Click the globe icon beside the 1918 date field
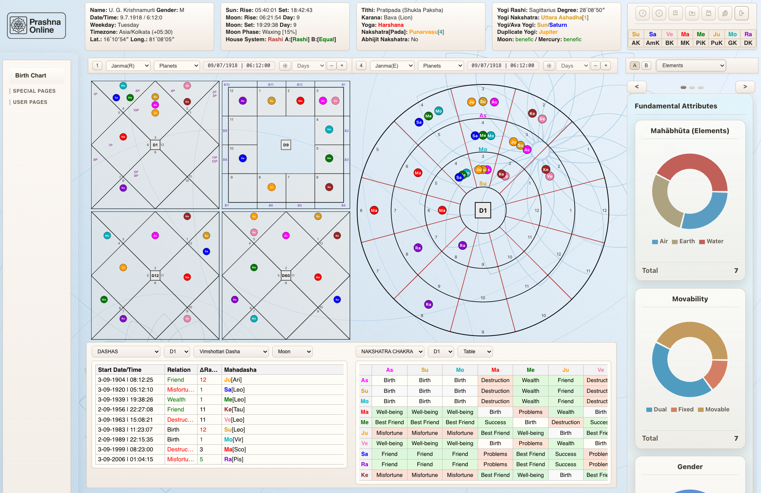Screen dimensions: 761x493 tap(285, 65)
